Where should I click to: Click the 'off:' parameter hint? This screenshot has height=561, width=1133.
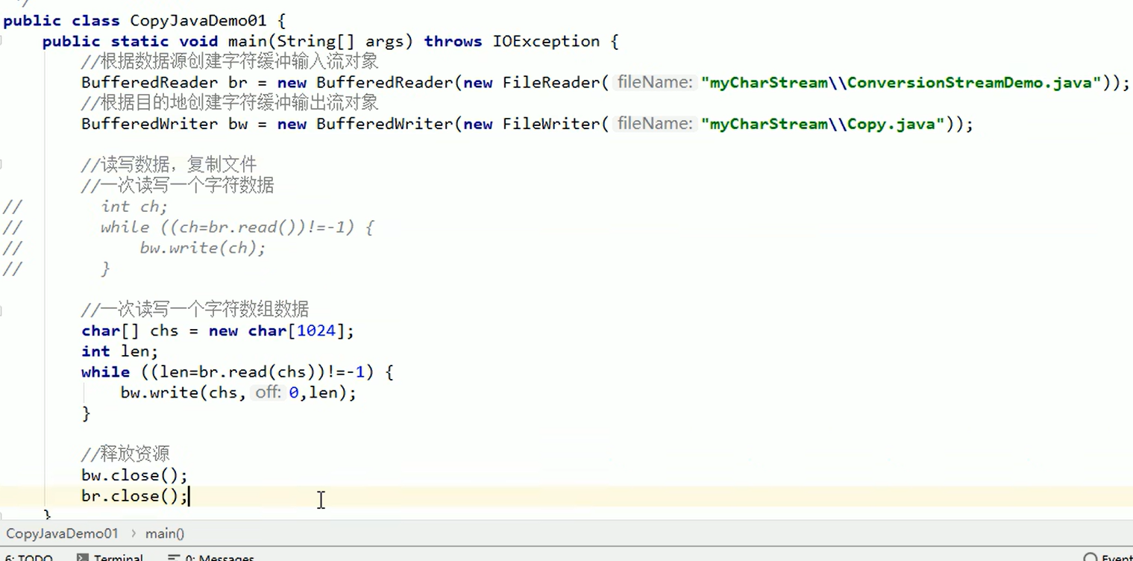[269, 392]
